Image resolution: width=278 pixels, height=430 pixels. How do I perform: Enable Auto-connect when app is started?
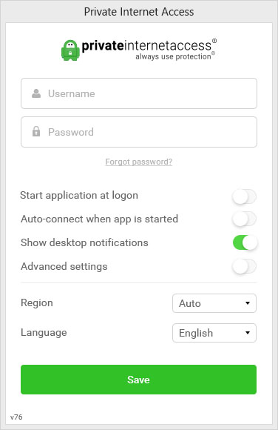(x=244, y=219)
